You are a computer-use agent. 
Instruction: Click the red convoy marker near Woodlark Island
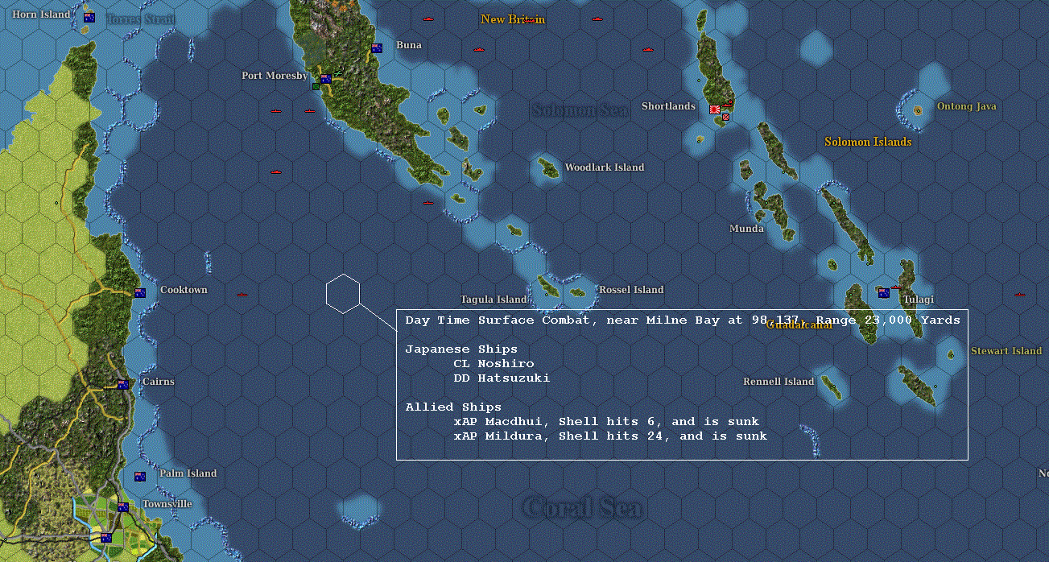(428, 203)
